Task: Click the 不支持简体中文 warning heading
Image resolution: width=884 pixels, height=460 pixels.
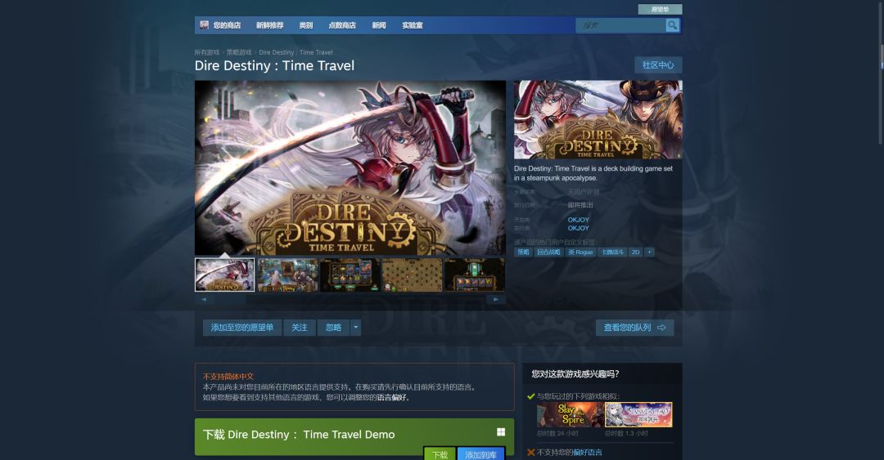Action: (x=228, y=377)
